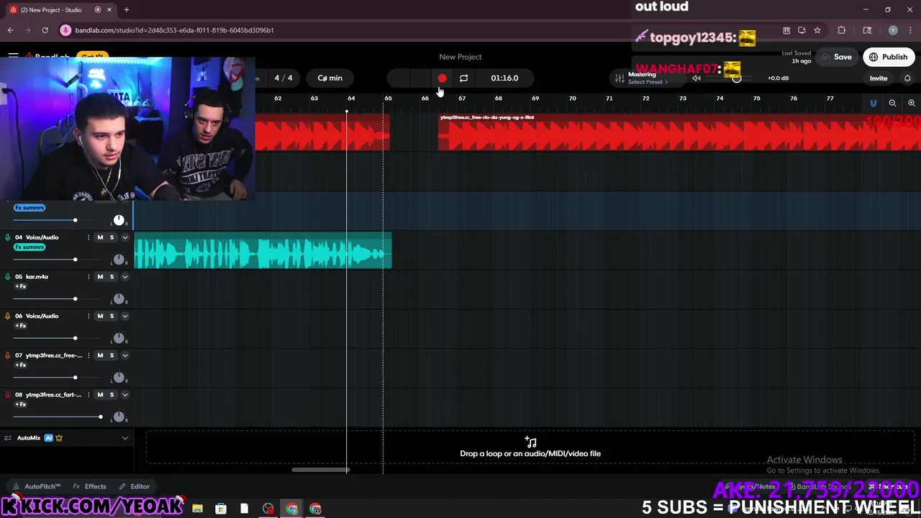This screenshot has width=921, height=518.
Task: Open track 07 three-dot menu
Action: pos(89,355)
